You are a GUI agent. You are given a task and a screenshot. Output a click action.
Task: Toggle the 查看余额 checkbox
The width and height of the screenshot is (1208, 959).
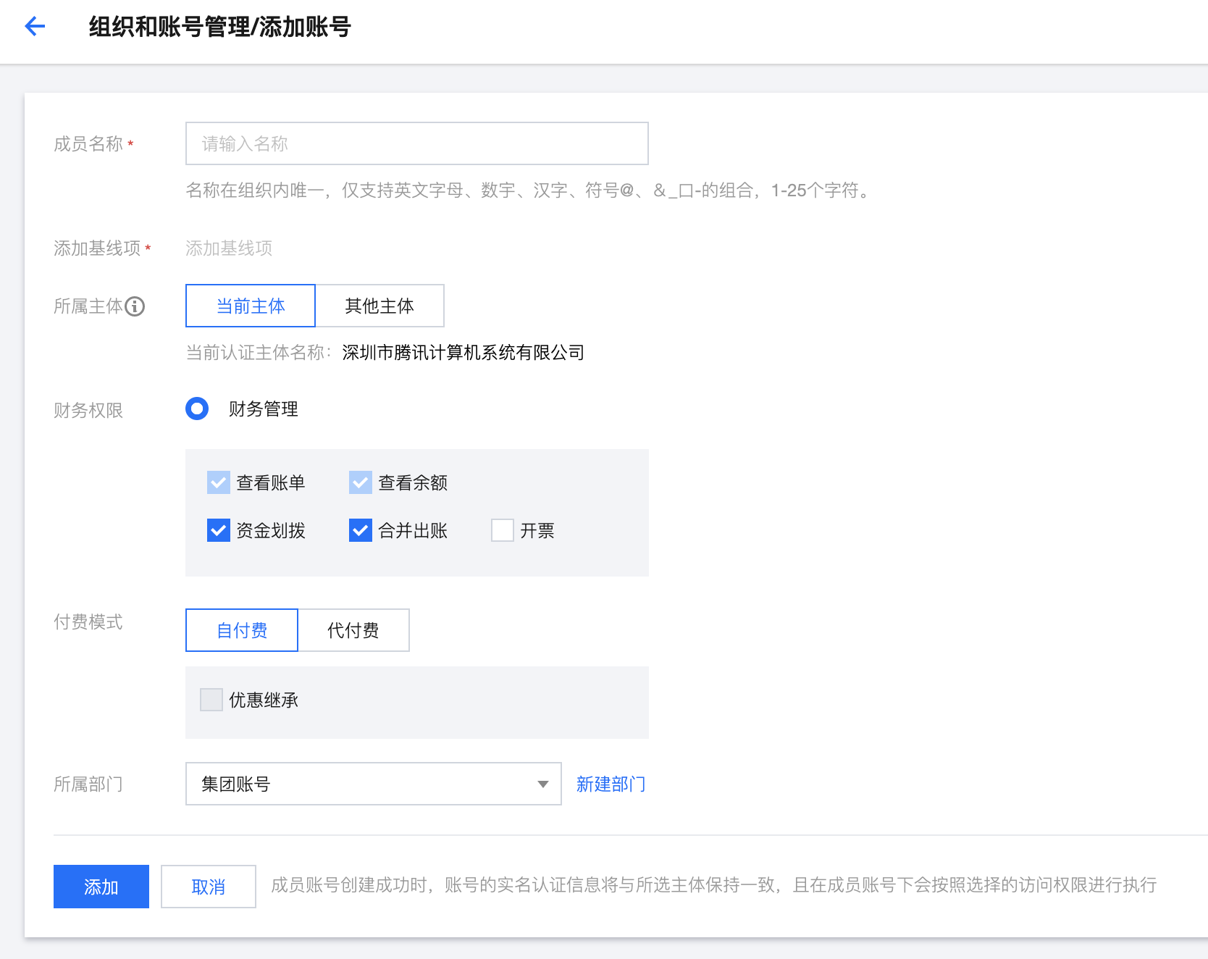pos(360,482)
